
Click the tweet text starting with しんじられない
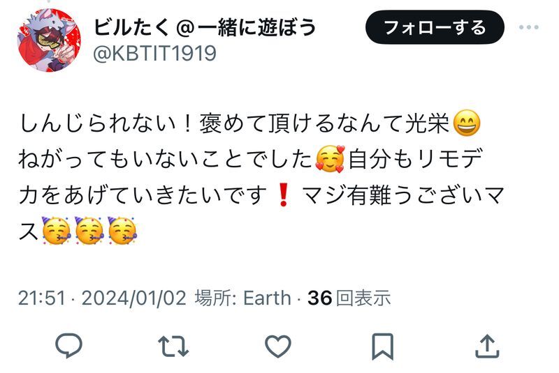[x=261, y=177]
